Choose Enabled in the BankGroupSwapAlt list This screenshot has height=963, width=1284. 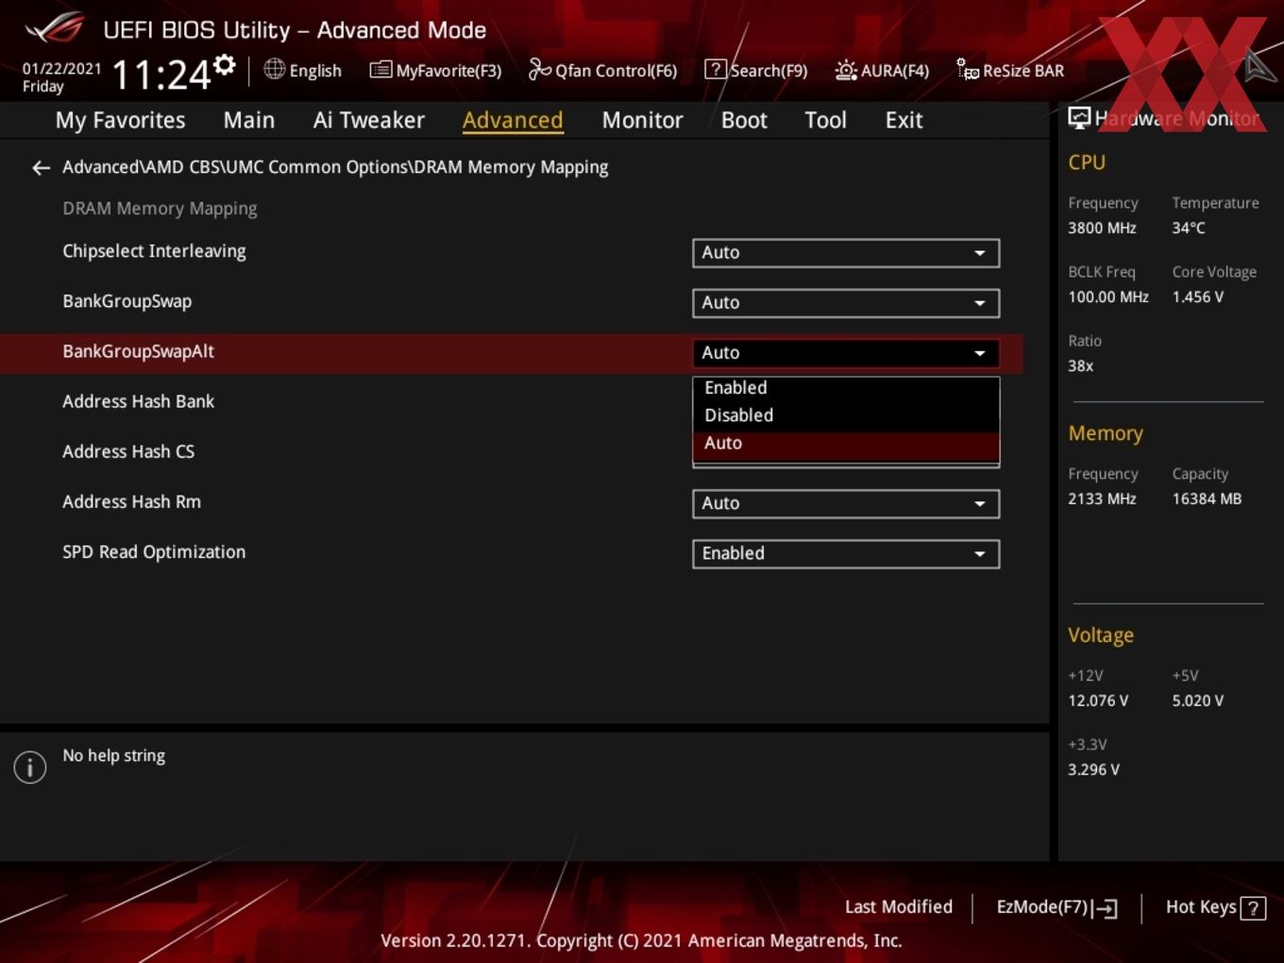846,388
